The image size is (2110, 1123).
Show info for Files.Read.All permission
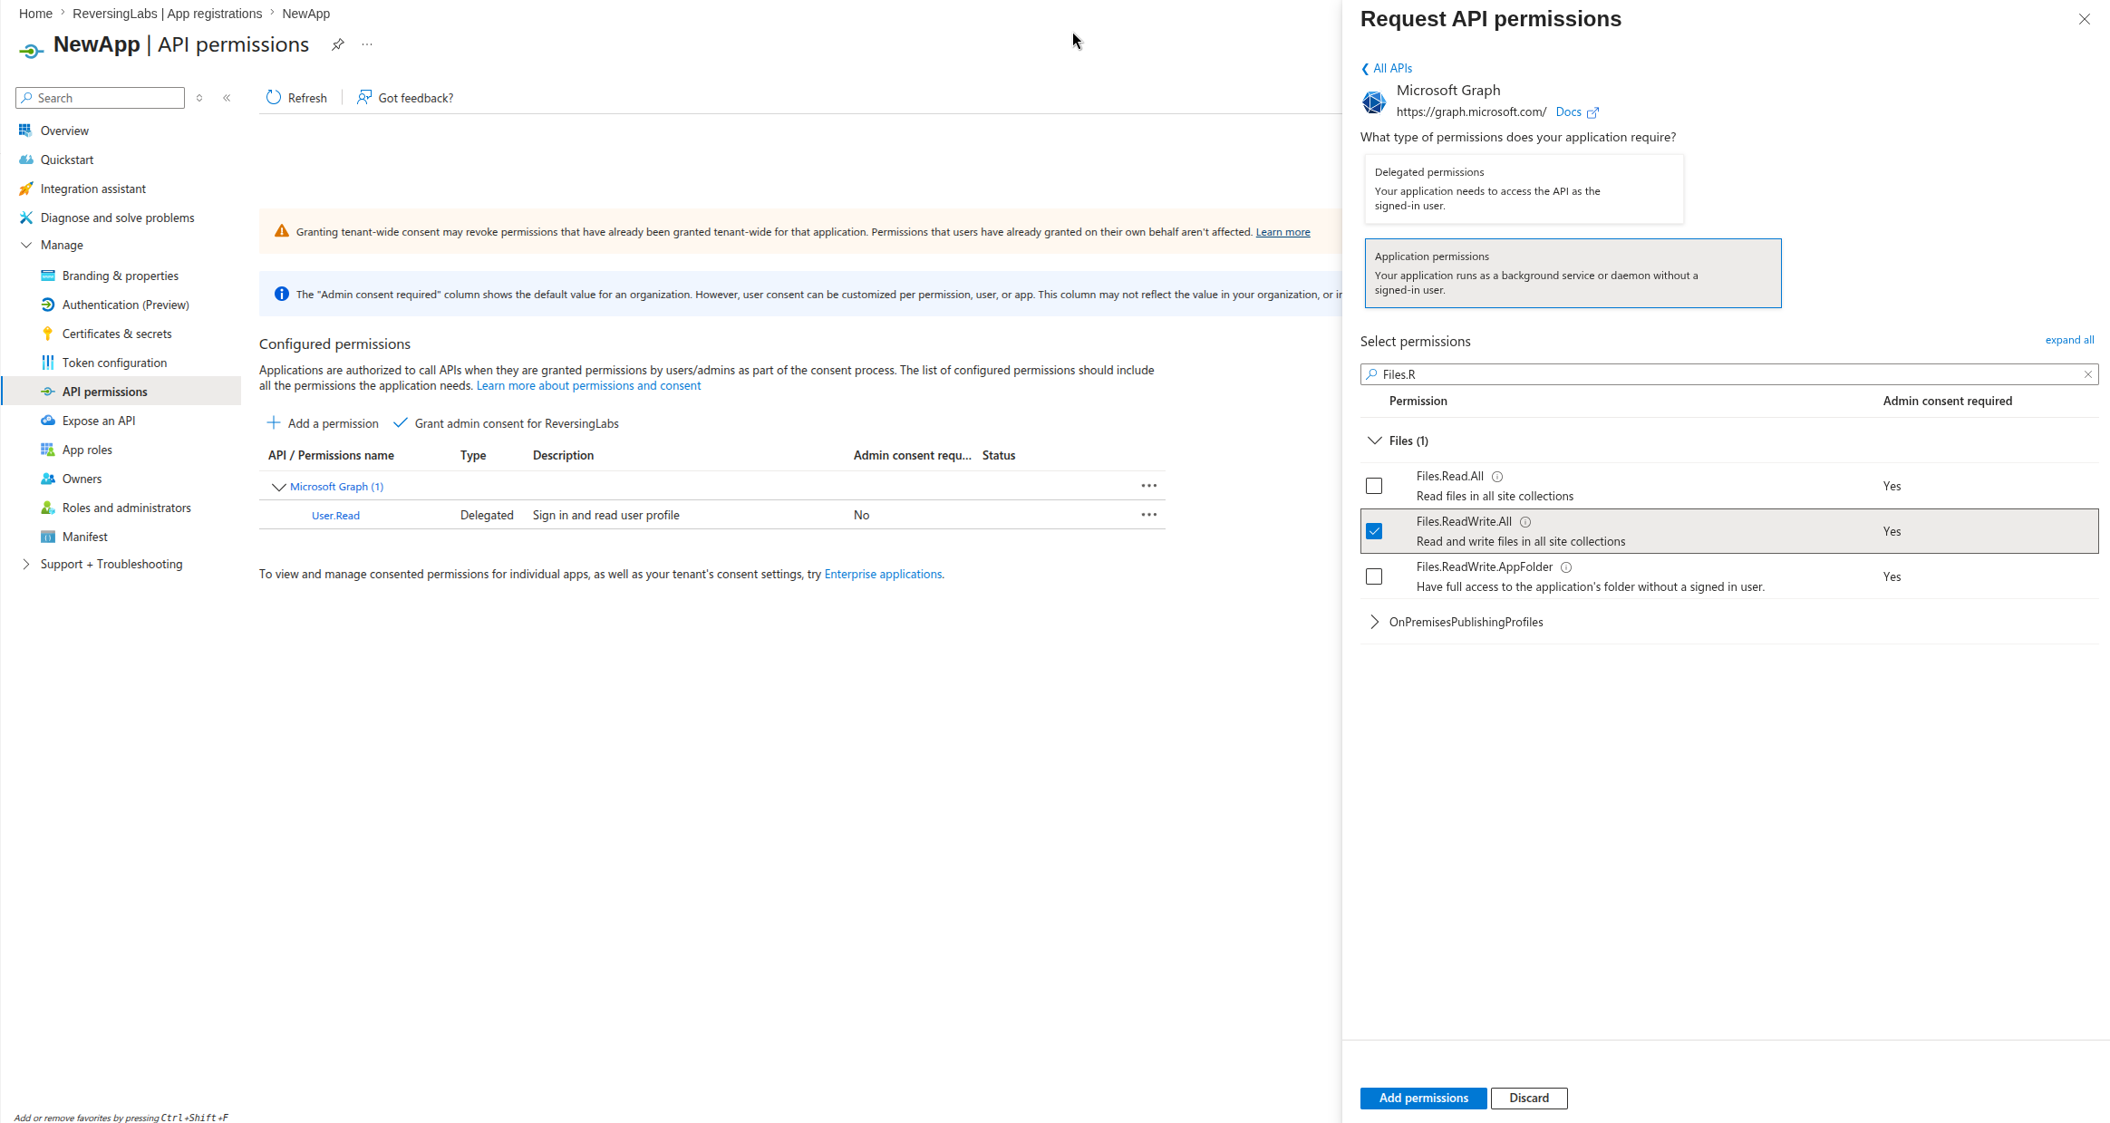click(1497, 477)
